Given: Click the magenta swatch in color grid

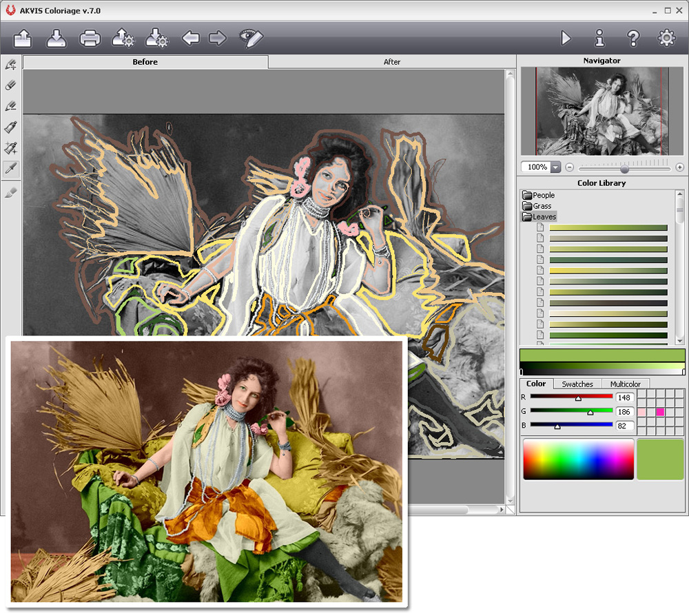Looking at the screenshot, I should (660, 412).
